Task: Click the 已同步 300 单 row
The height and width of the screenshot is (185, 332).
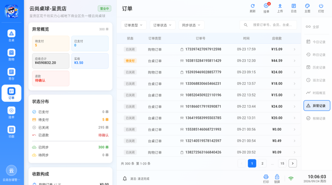Action: point(70,147)
